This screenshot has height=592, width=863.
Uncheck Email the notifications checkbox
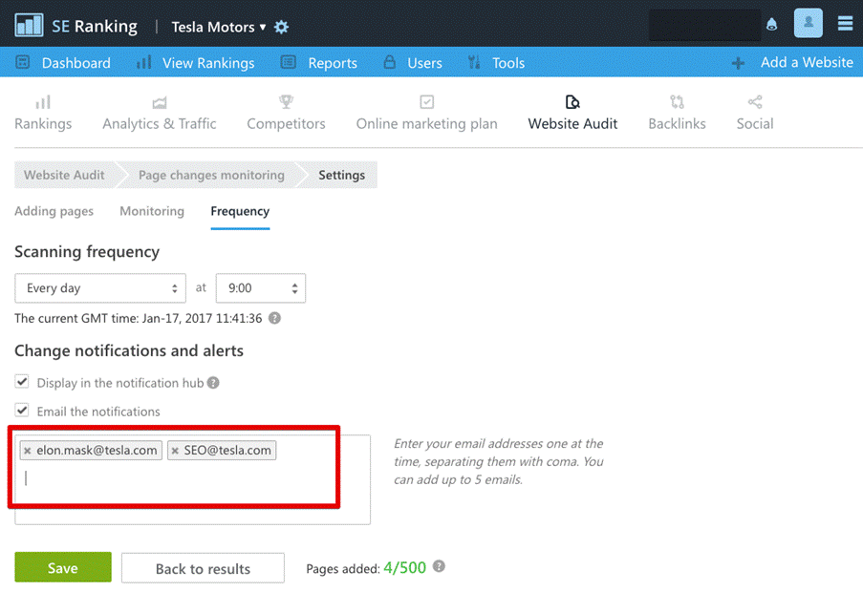22,411
